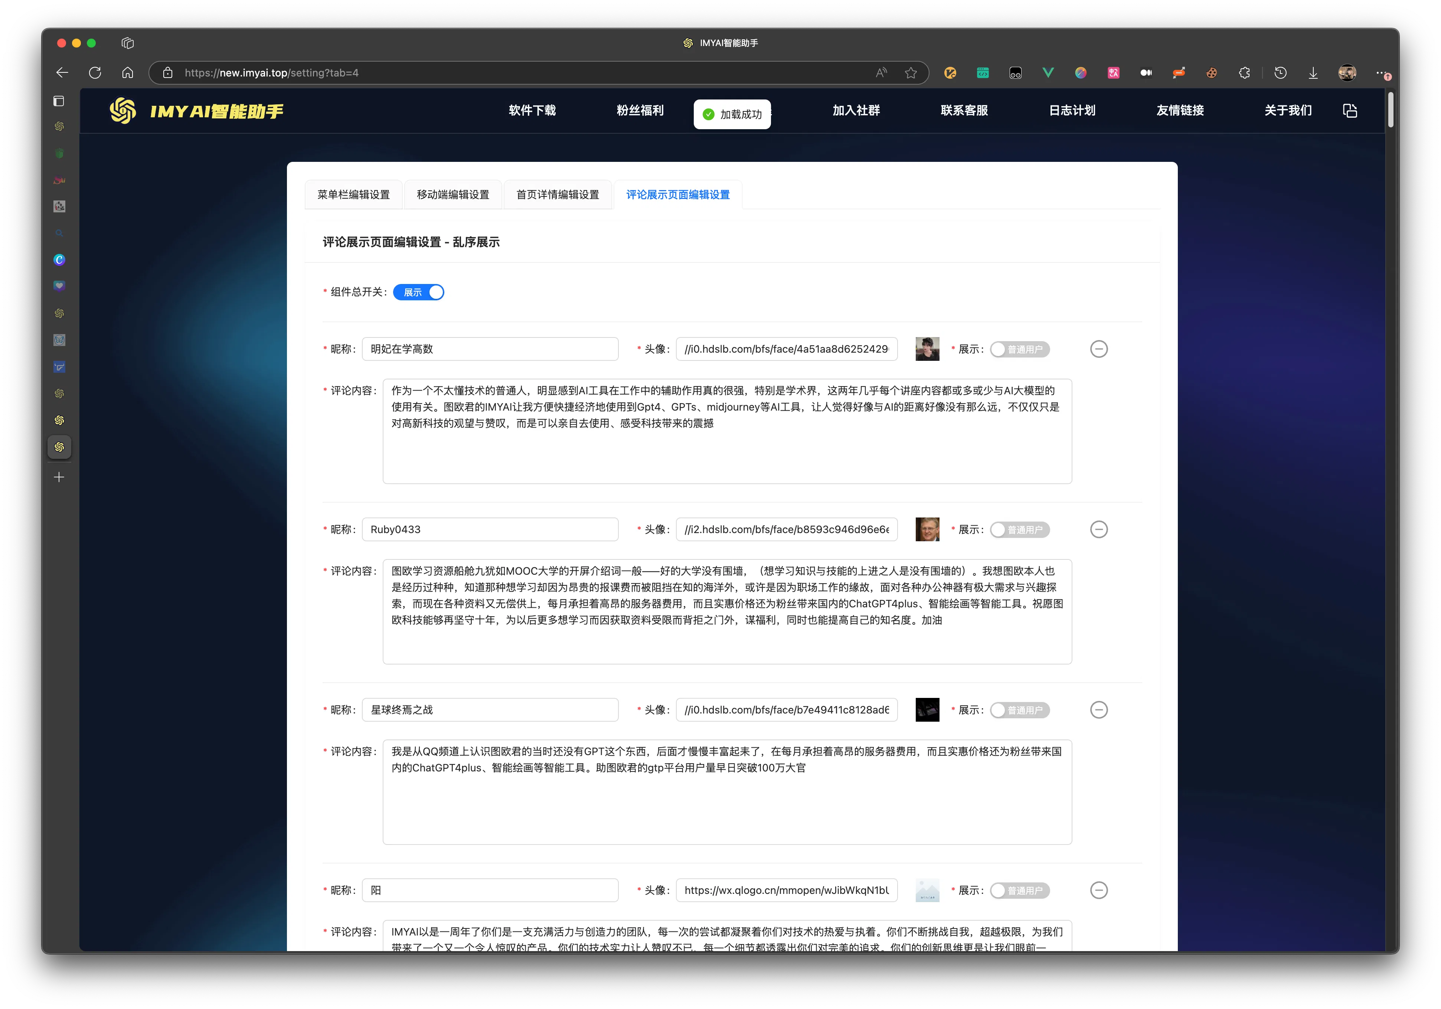Screen dimensions: 1441x1009
Task: Open the 加入社群 link
Action: click(x=856, y=110)
